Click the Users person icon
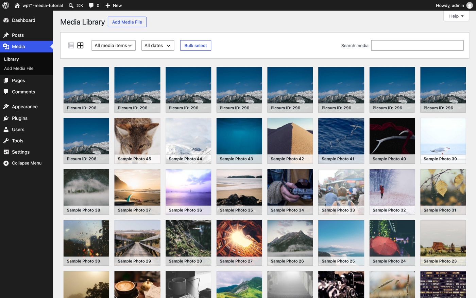Screen dimensions: 476x298 tap(6, 129)
